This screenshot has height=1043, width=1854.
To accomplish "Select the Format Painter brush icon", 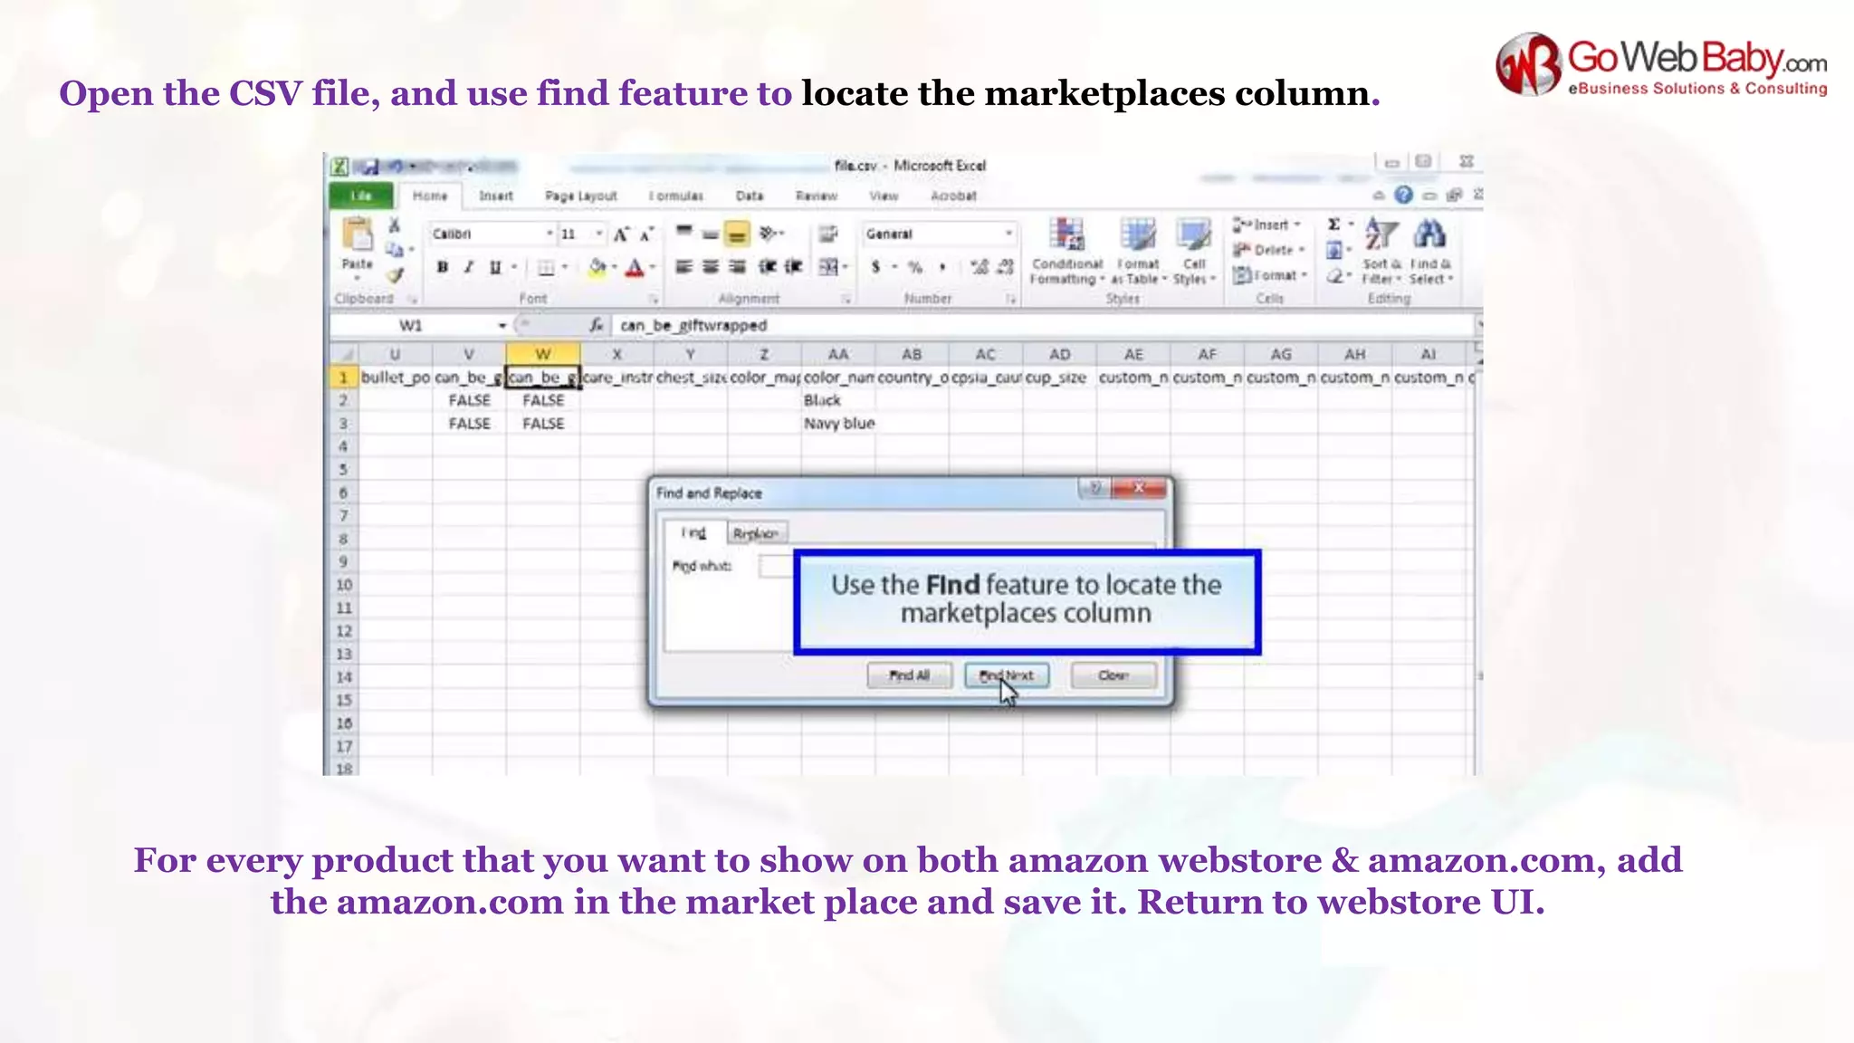I will pyautogui.click(x=395, y=274).
